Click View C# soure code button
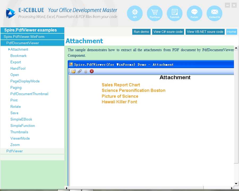239x191 pixels. (168, 32)
